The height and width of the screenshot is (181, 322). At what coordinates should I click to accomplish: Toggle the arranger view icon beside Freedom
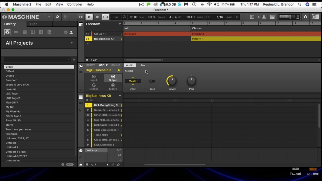81,24
